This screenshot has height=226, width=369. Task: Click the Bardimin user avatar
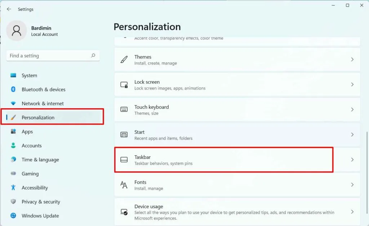click(17, 31)
